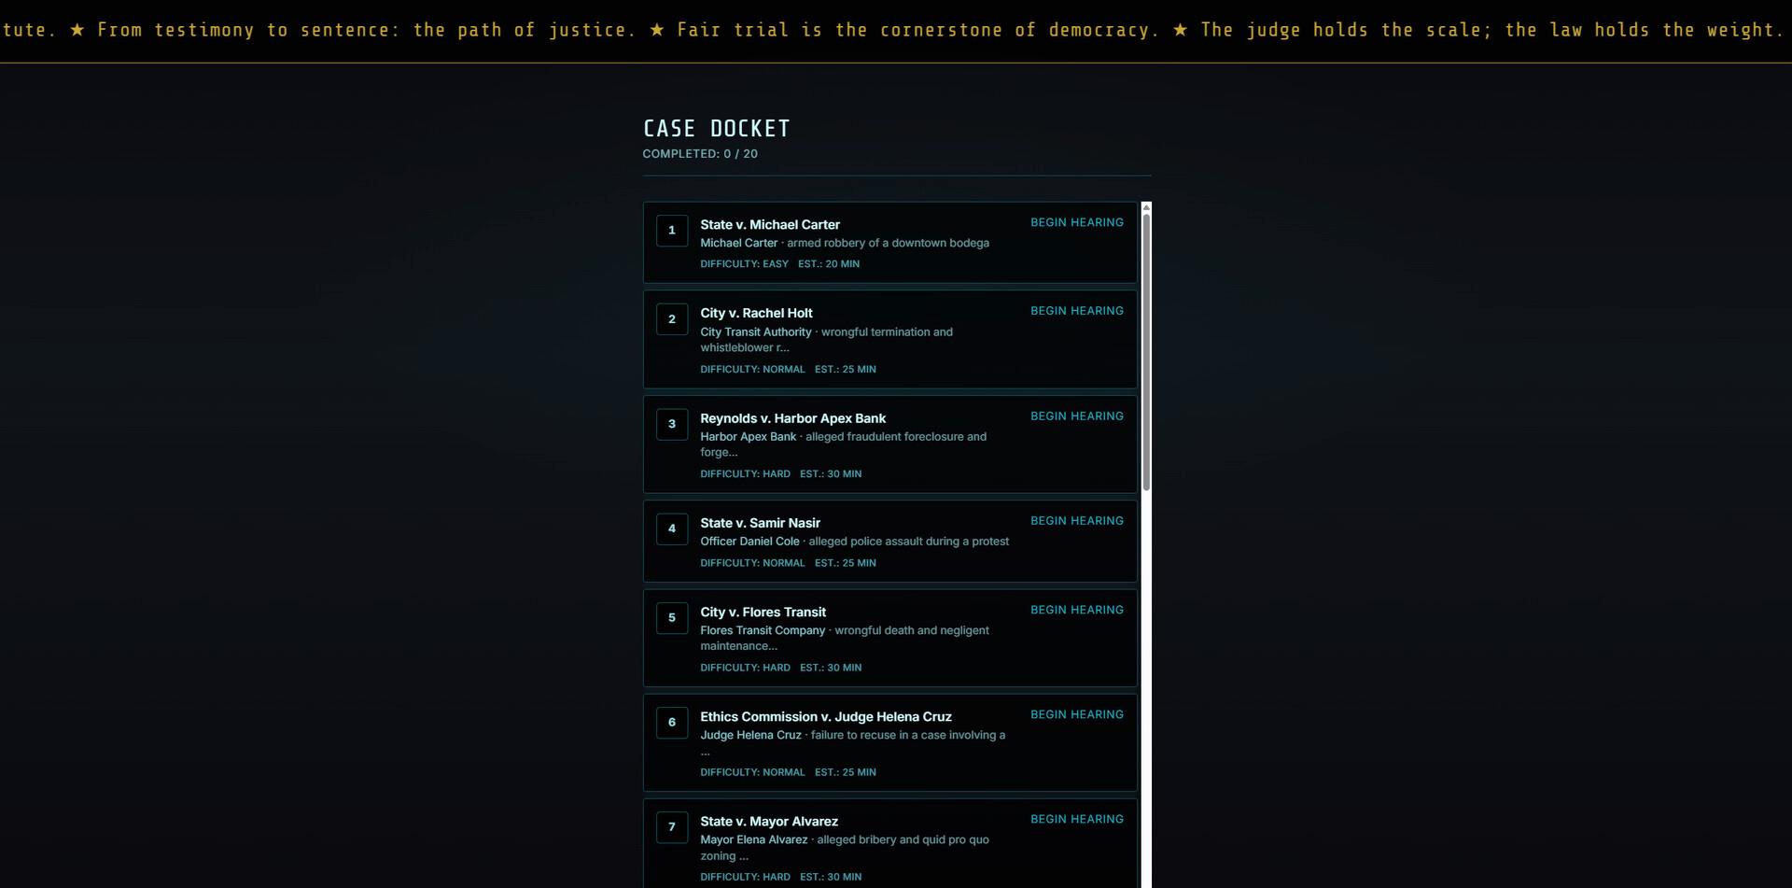Begin hearing for State v. Michael Carter
1792x888 pixels.
(x=1076, y=223)
